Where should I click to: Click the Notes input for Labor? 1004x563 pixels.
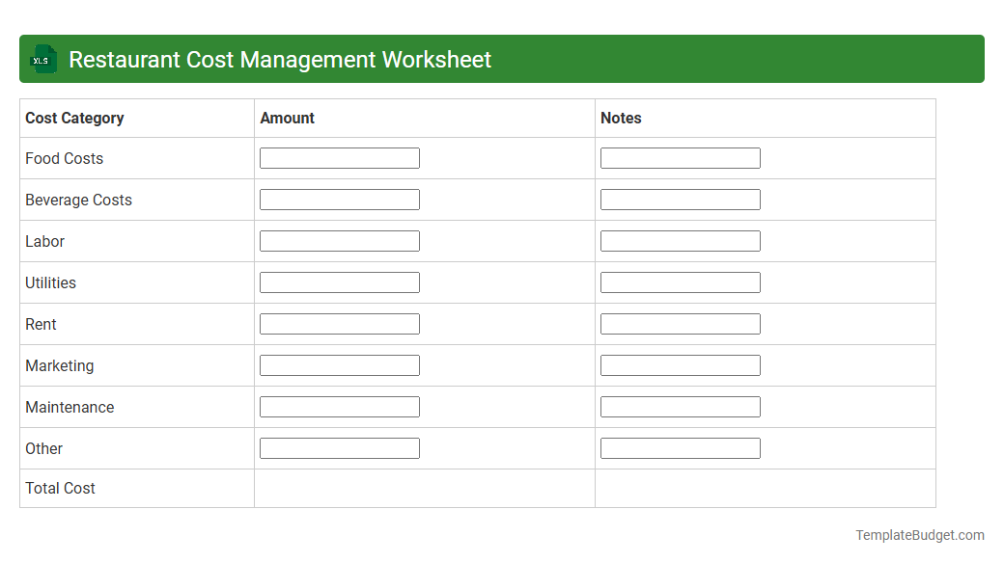680,240
